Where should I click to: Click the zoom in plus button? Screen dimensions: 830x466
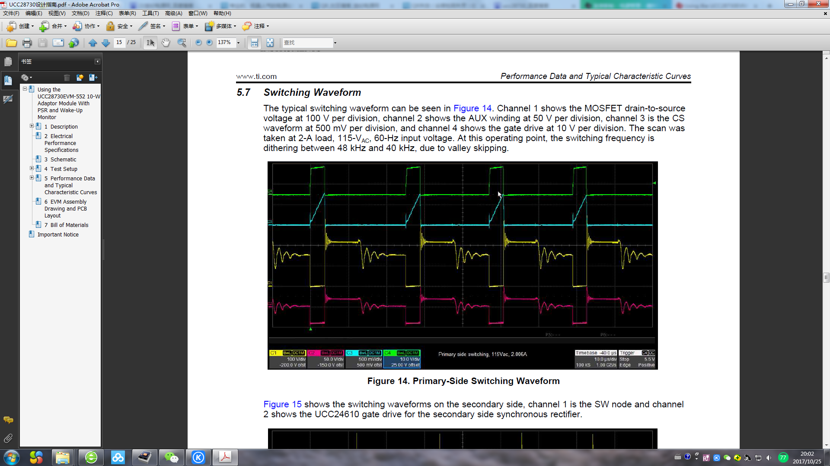click(209, 42)
